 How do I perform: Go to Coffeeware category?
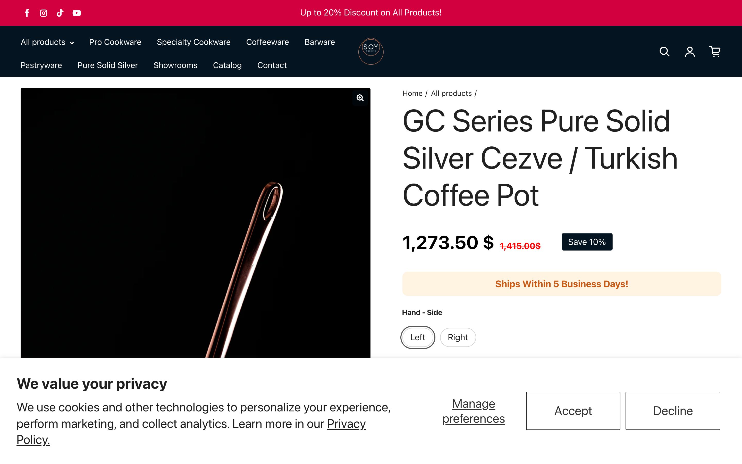pyautogui.click(x=267, y=42)
